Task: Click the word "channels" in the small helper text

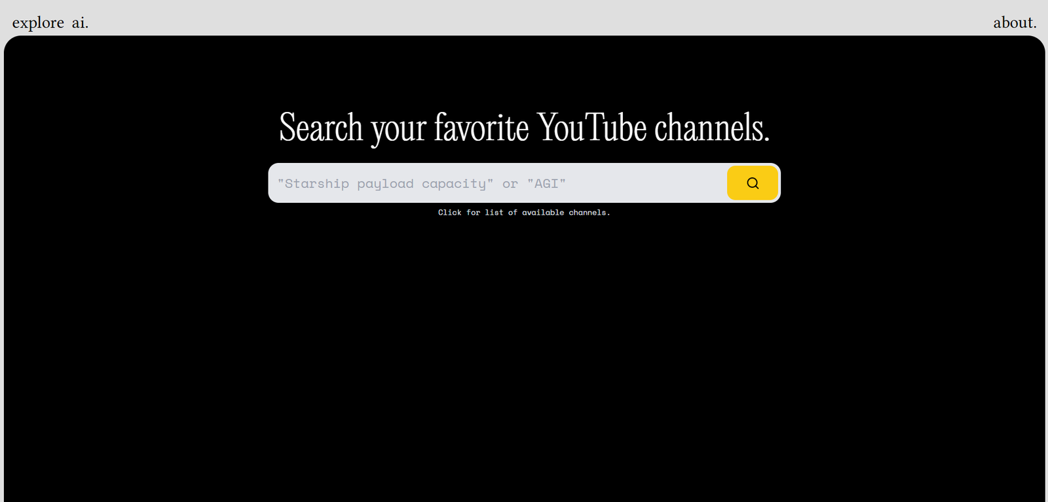Action: click(x=588, y=213)
